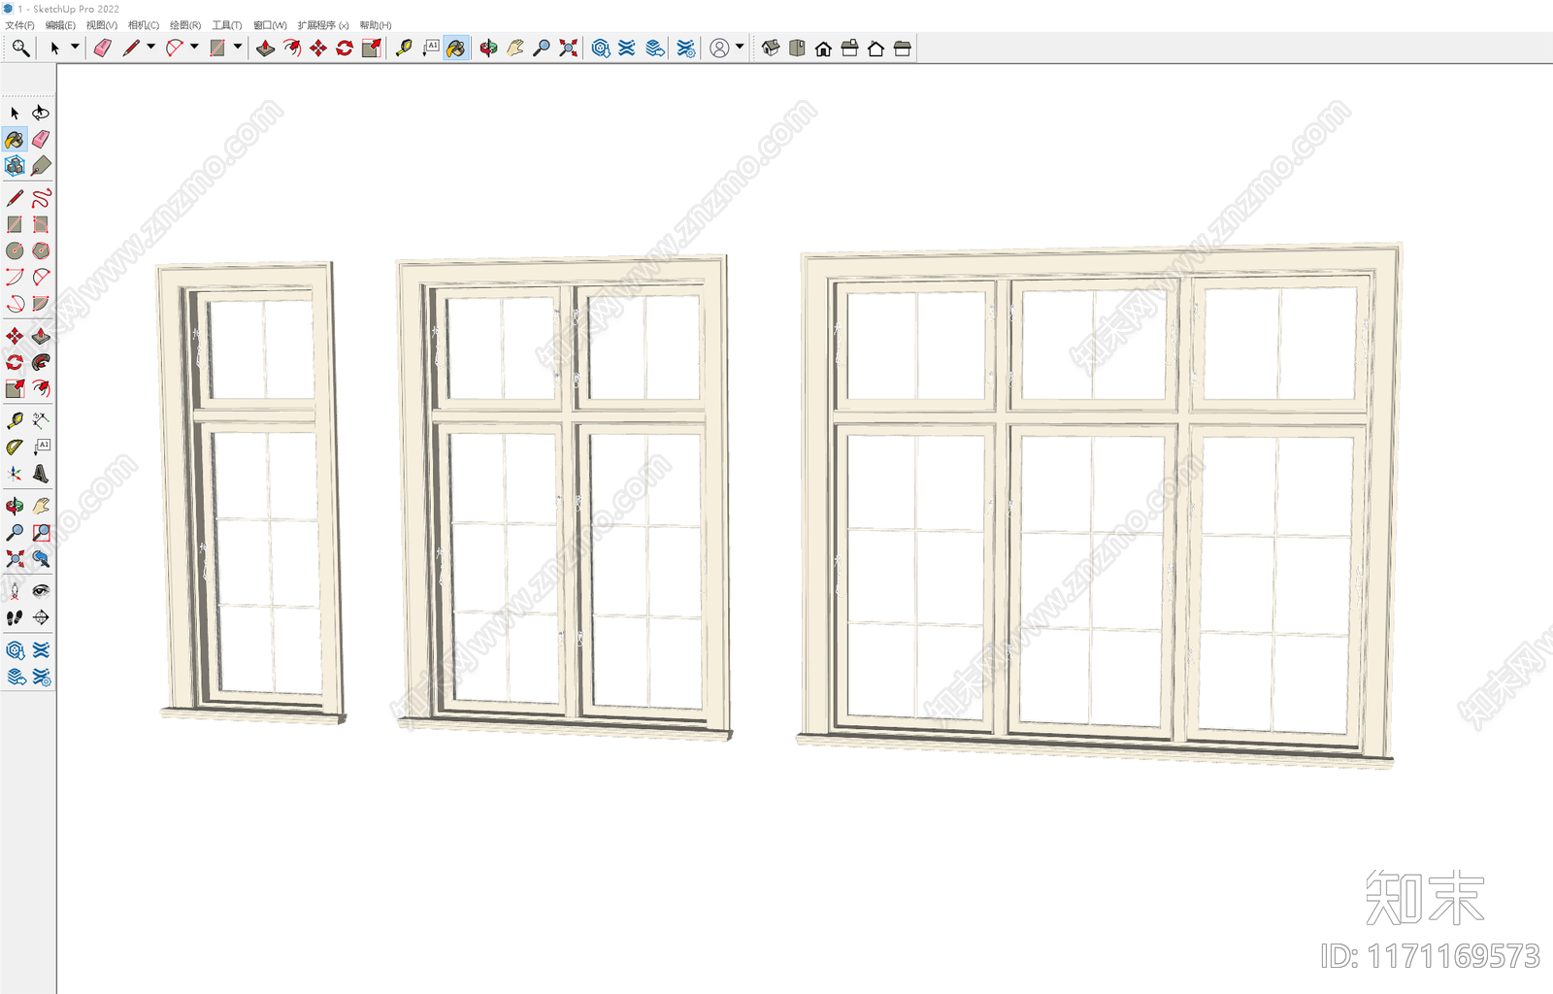
Task: Select the Section Plane tool
Action: pyautogui.click(x=41, y=617)
